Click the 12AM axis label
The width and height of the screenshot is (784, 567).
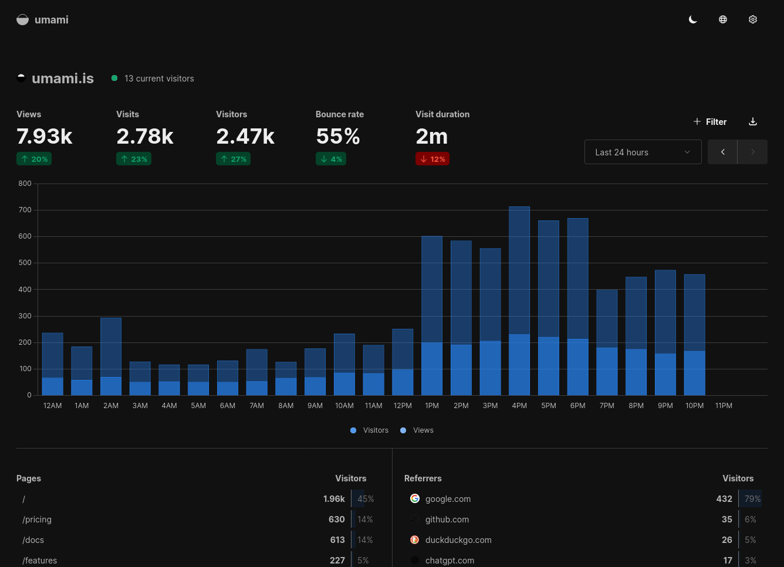[x=52, y=406]
